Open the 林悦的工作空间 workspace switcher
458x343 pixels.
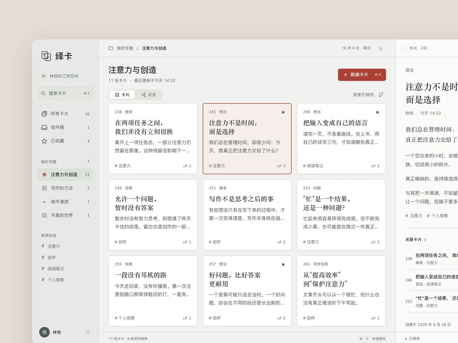(x=60, y=76)
